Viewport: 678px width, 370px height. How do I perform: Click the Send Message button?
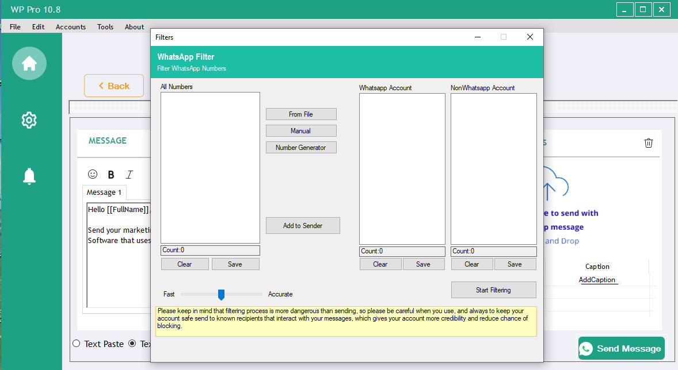tap(622, 348)
